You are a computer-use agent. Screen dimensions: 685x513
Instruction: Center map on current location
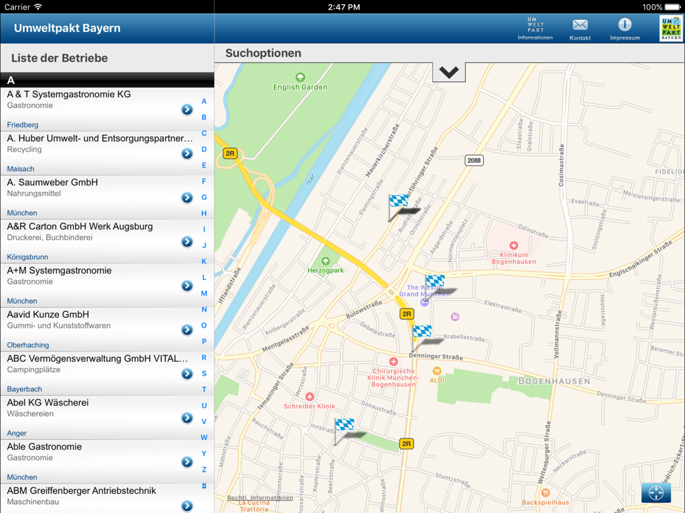656,493
